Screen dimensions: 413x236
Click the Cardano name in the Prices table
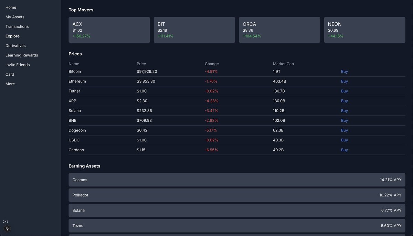point(76,150)
